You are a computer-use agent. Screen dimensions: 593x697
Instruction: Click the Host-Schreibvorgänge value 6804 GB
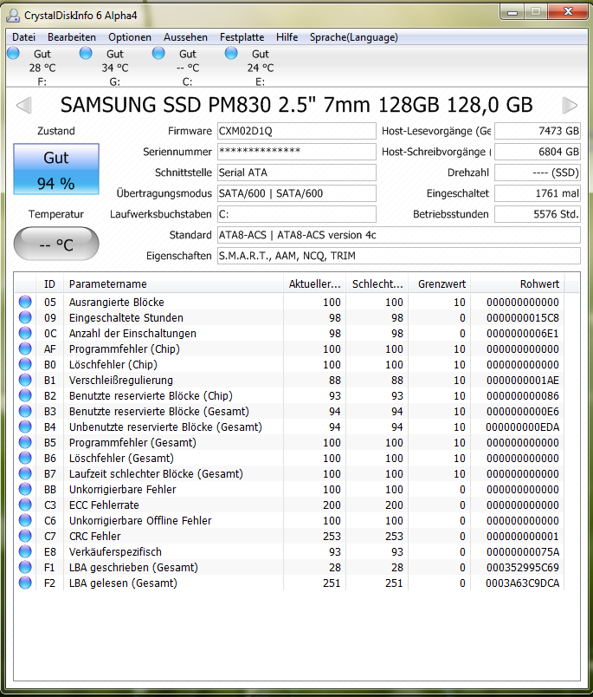pyautogui.click(x=538, y=152)
